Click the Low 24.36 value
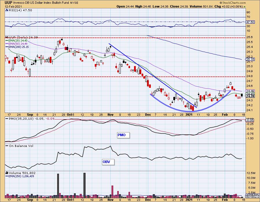260x202 pixels. point(160,6)
